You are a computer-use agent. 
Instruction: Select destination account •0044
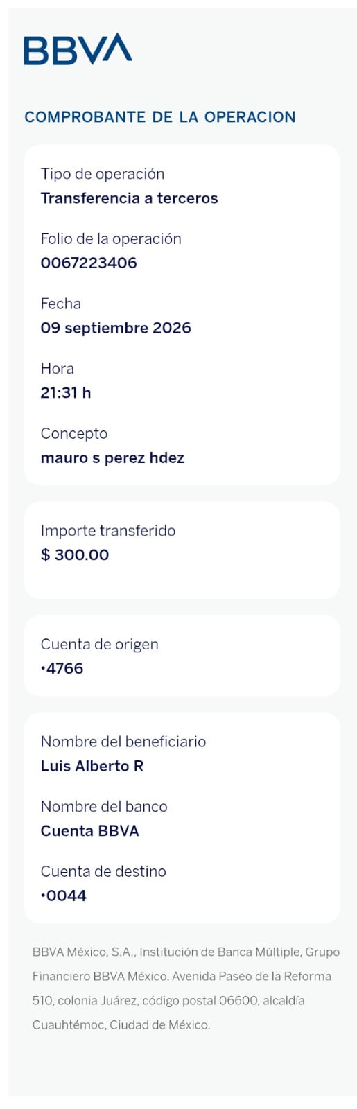[x=64, y=896]
